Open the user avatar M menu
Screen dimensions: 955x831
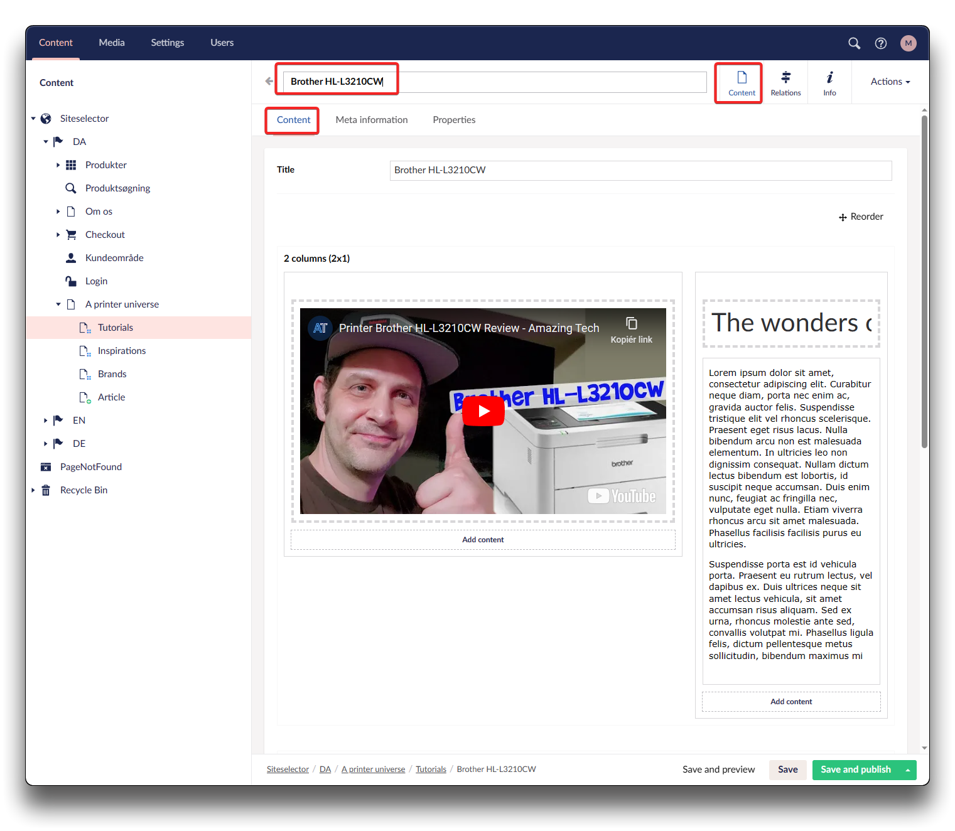[x=908, y=43]
